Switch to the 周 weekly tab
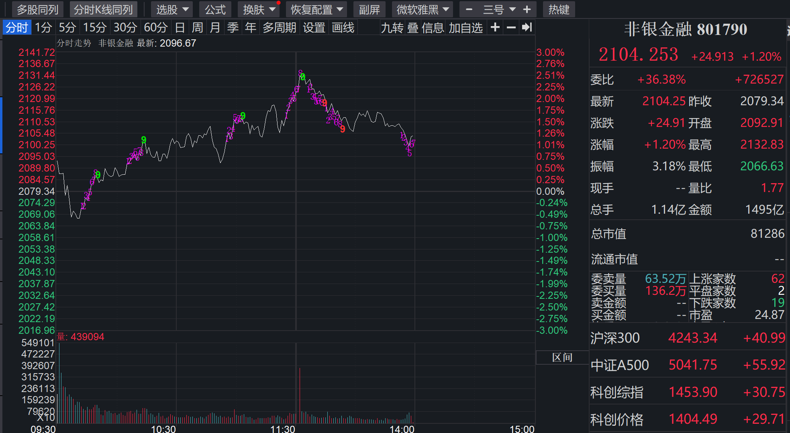 point(197,27)
